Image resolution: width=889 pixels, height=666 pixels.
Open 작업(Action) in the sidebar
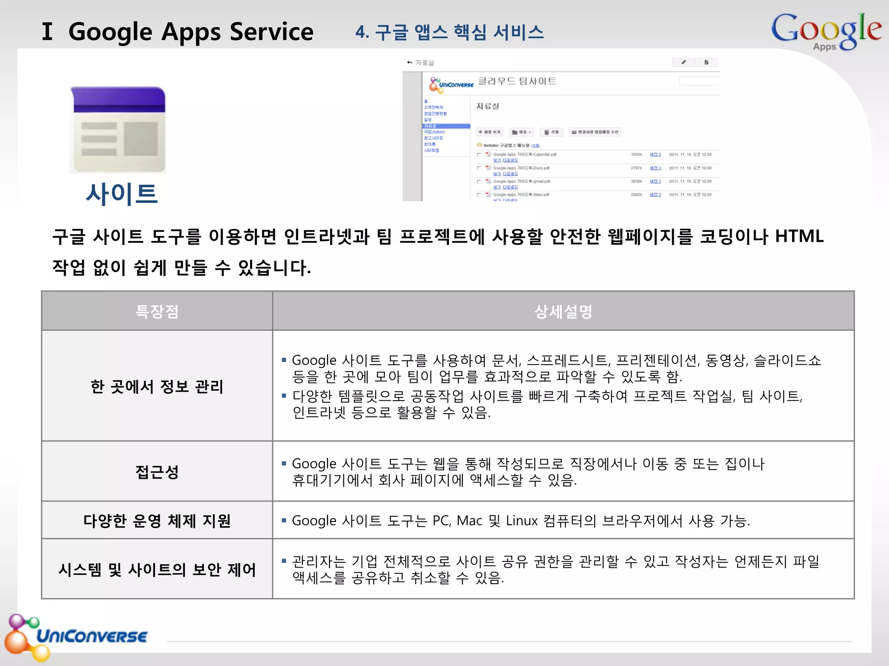(435, 132)
